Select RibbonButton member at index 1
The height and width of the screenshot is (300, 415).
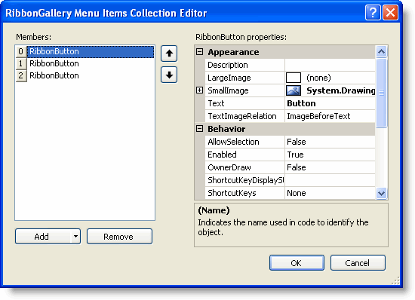pyautogui.click(x=85, y=63)
